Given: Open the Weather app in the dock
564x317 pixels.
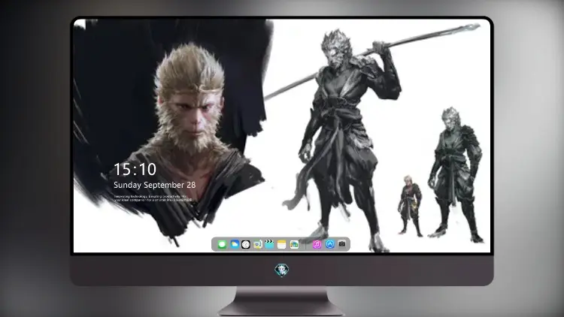Looking at the screenshot, I should 235,244.
